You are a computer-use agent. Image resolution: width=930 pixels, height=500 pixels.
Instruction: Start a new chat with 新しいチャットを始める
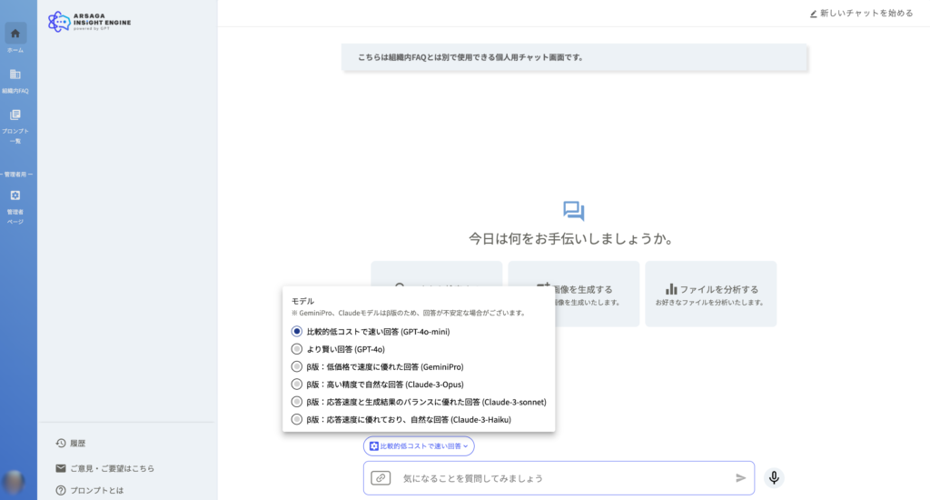861,14
